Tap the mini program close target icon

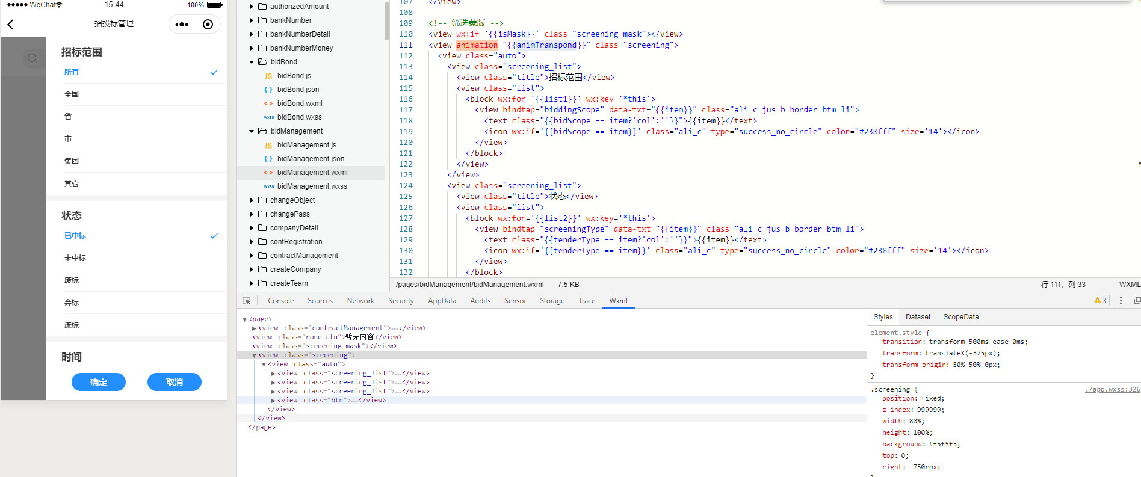208,25
